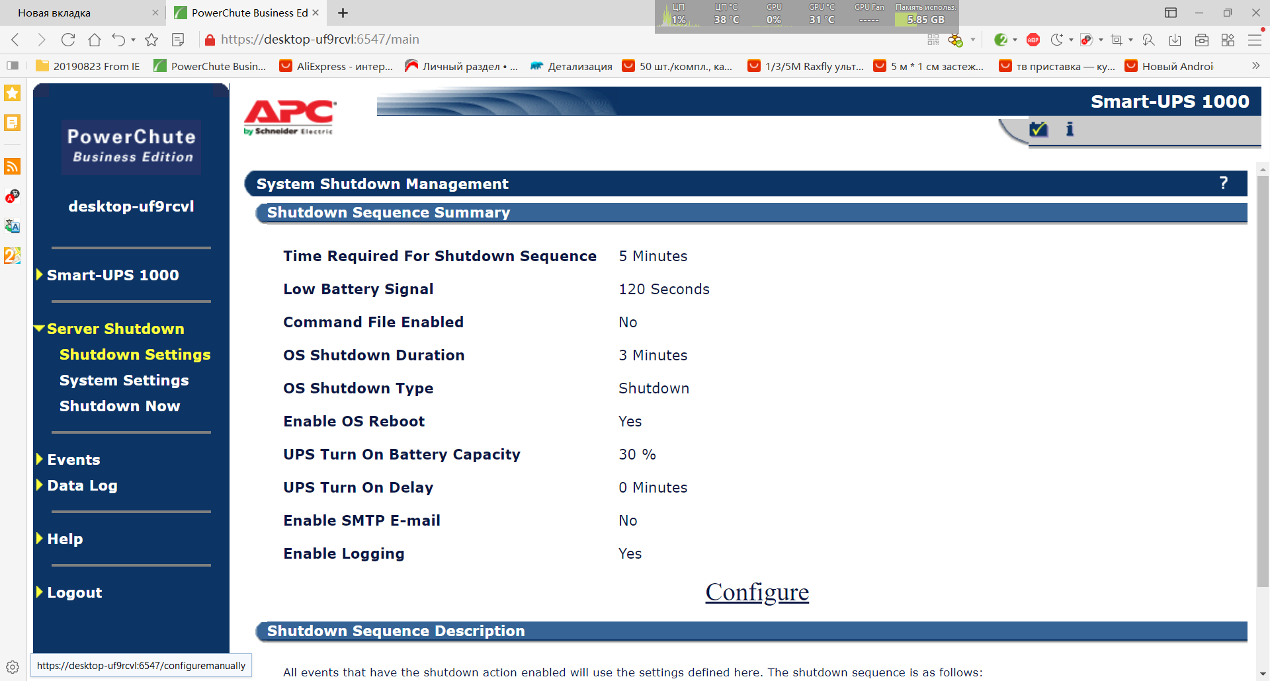Open the PowerChute Busin... bookmark
This screenshot has height=681, width=1270.
210,66
